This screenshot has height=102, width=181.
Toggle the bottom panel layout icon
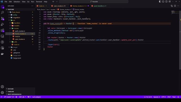pyautogui.click(x=163, y=2)
